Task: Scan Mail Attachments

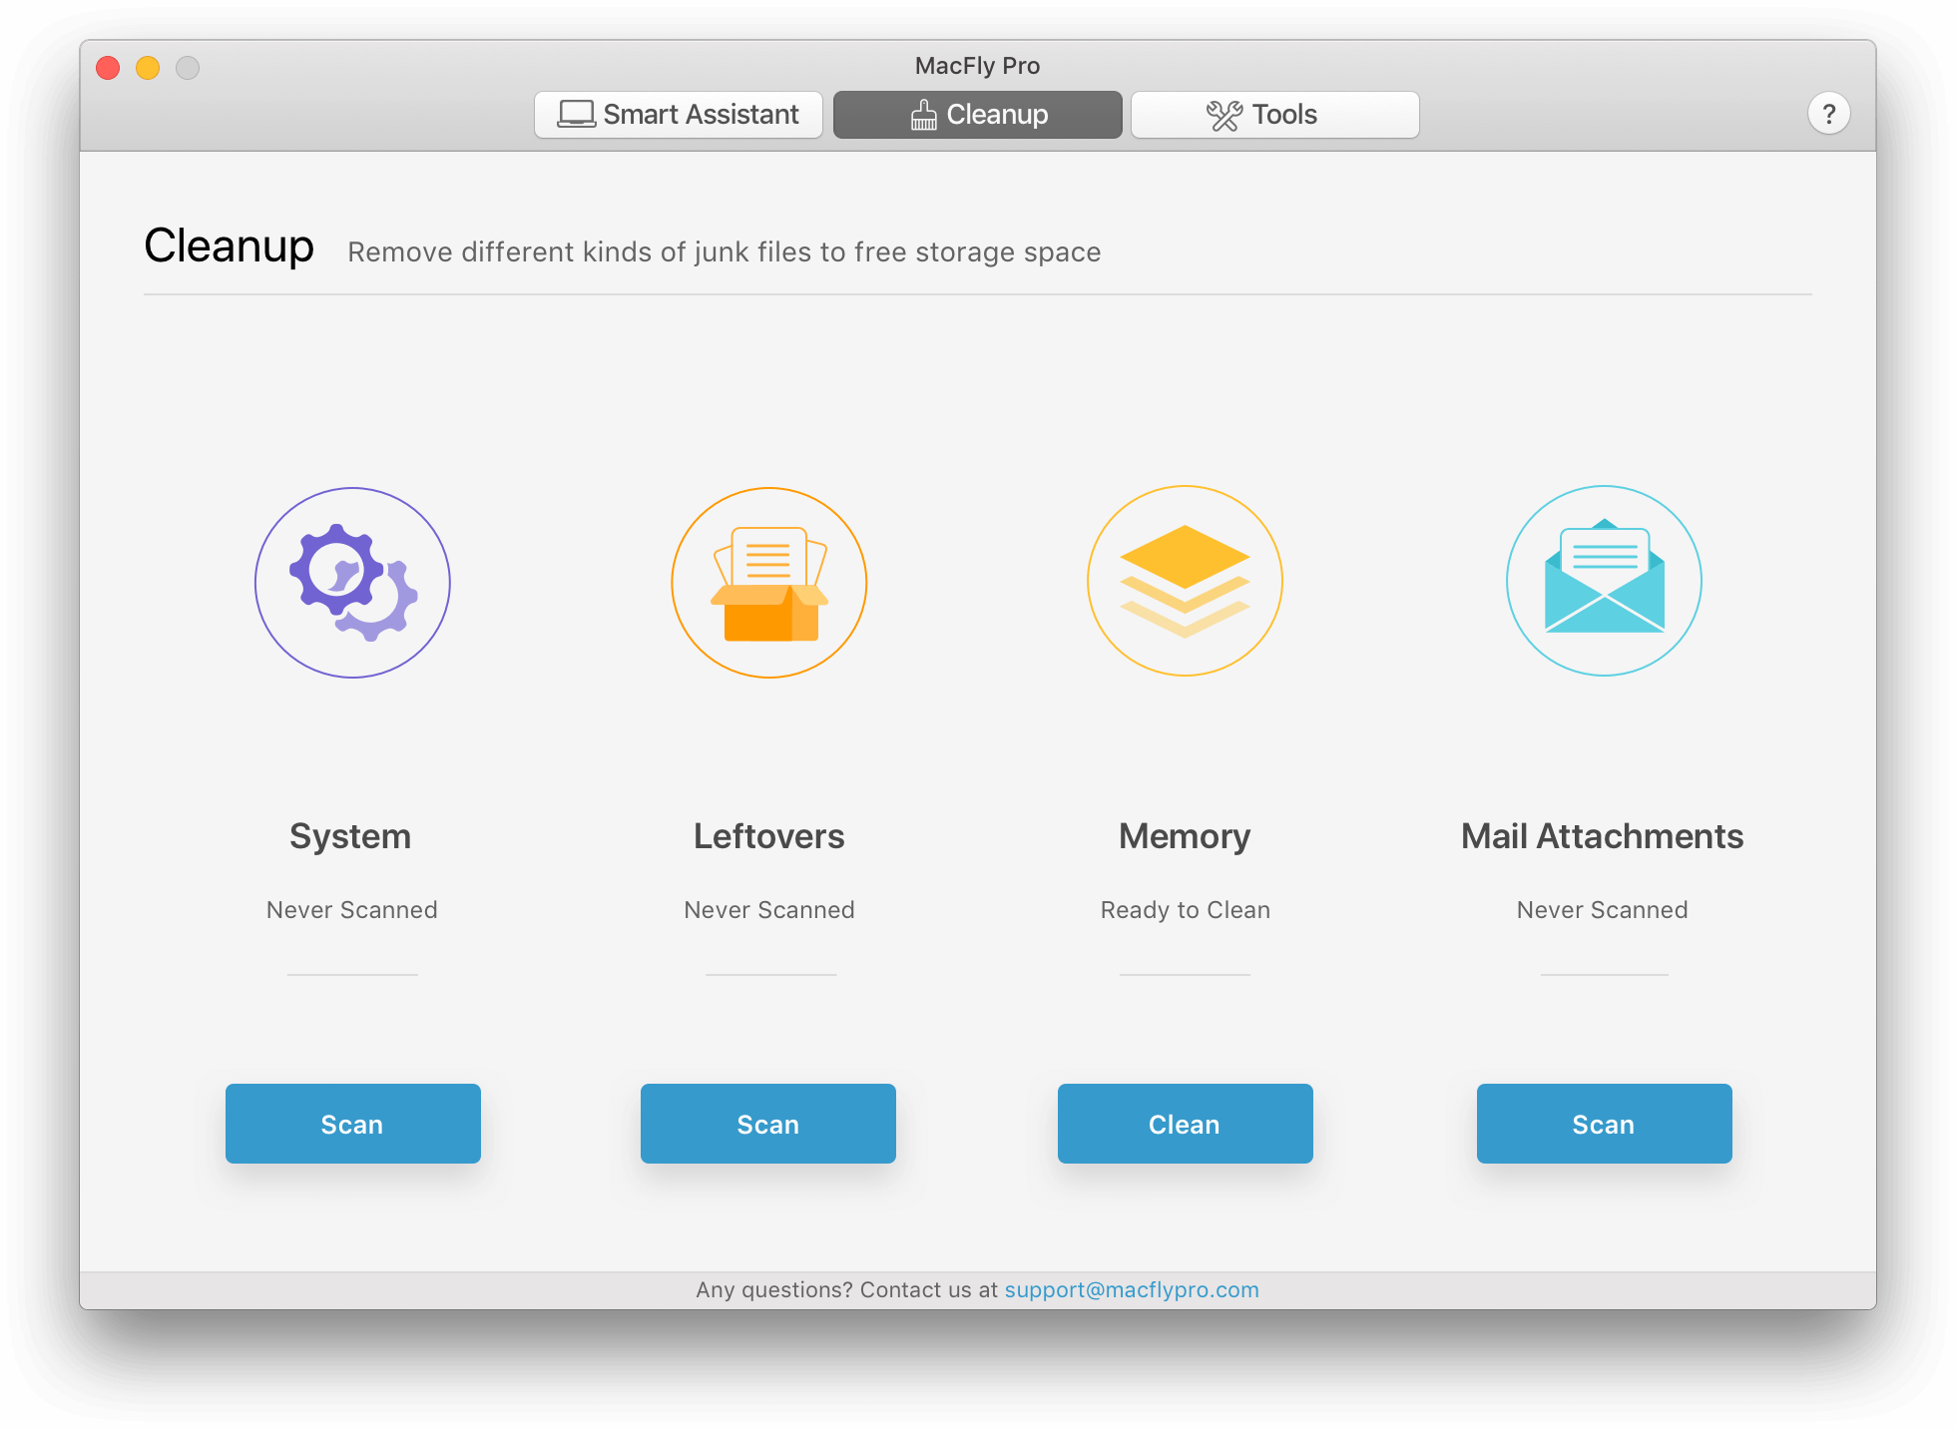Action: pos(1605,1124)
